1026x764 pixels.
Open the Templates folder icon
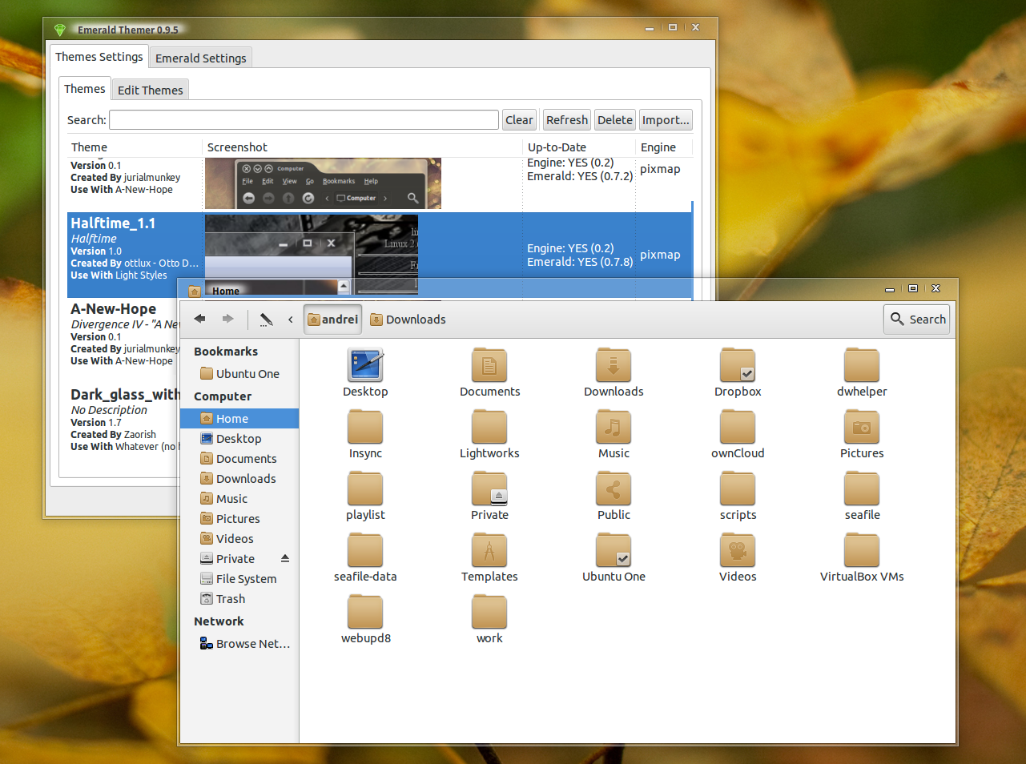click(489, 550)
